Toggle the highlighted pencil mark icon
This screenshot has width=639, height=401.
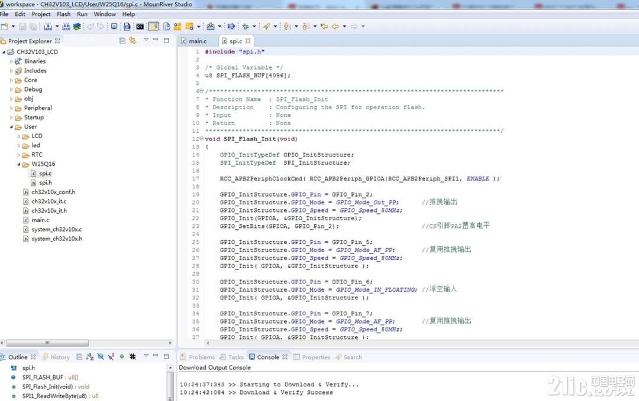point(154,27)
